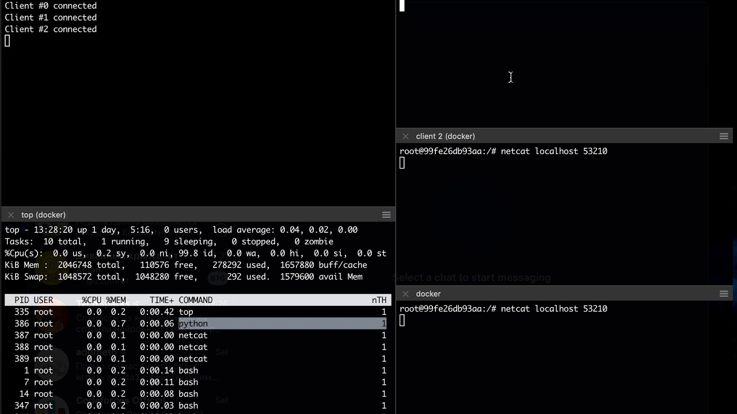737x414 pixels.
Task: Click the KiB Swap summary line
Action: (184, 277)
